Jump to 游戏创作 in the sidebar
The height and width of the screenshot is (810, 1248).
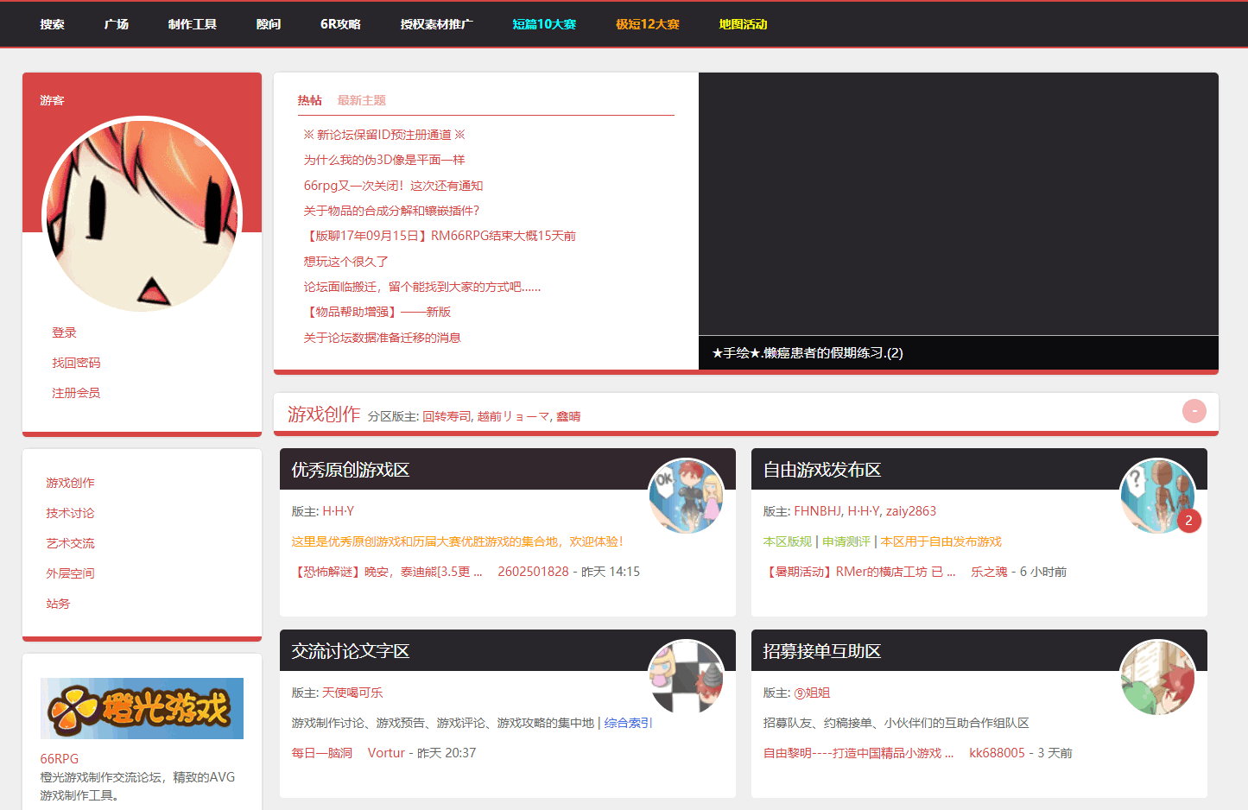tap(70, 483)
